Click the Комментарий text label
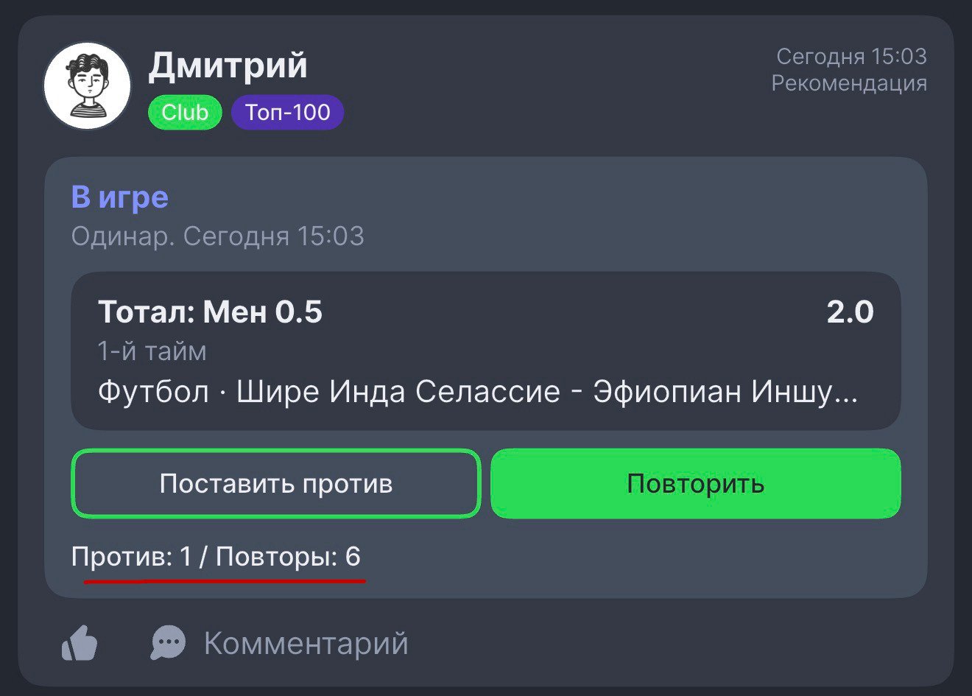This screenshot has height=696, width=972. (306, 643)
